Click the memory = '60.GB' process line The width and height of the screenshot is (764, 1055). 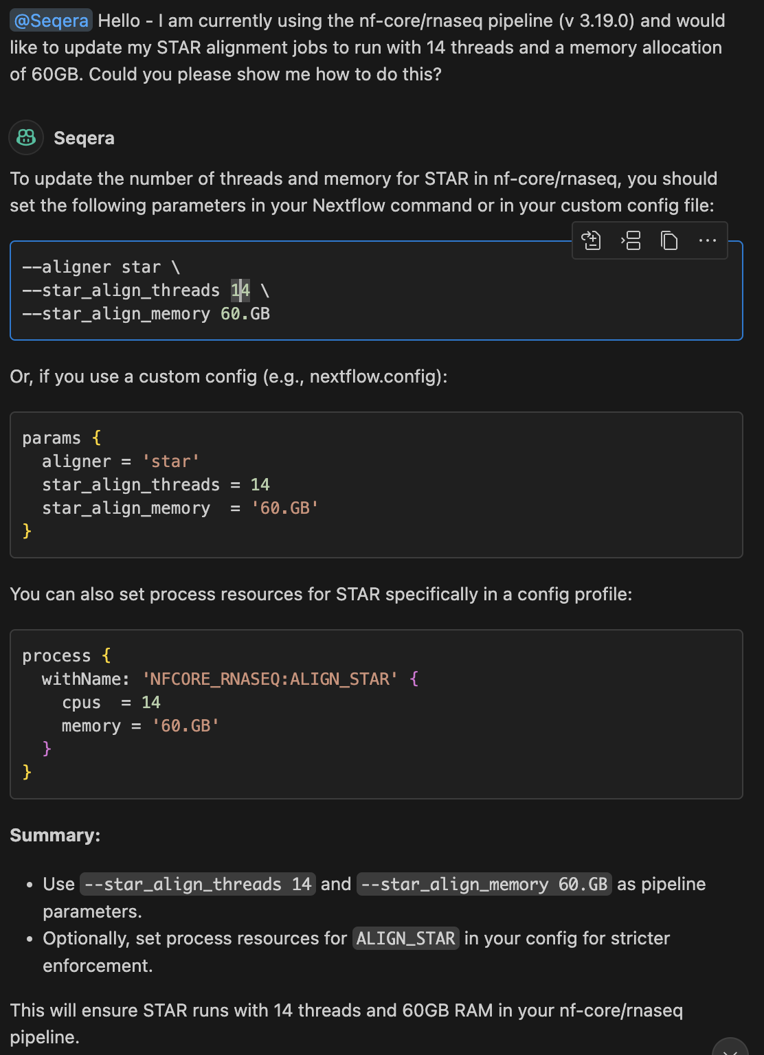[x=140, y=726]
